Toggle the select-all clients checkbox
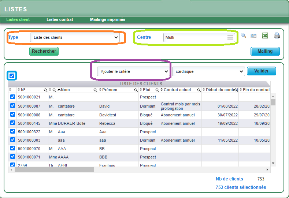The height and width of the screenshot is (198, 289). pyautogui.click(x=12, y=76)
